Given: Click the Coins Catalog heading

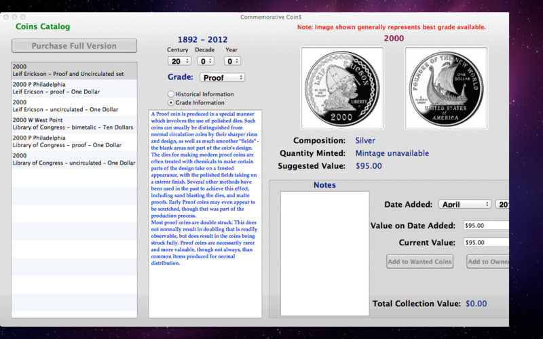Looking at the screenshot, I should [43, 26].
